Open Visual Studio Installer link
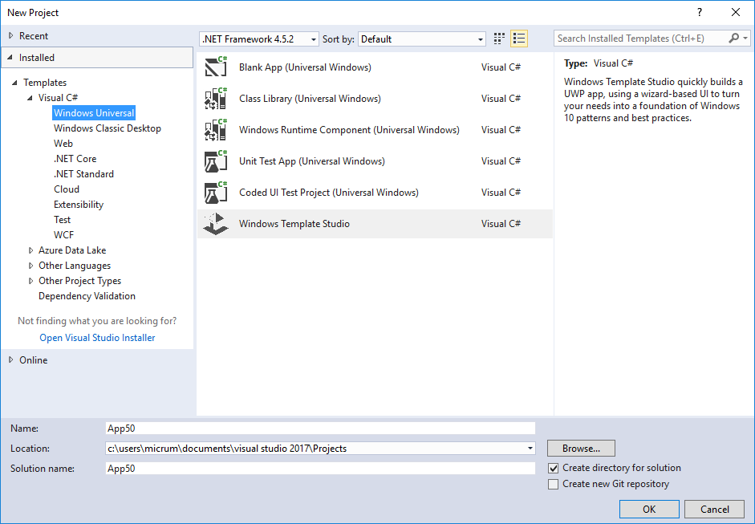755x524 pixels. coord(97,337)
